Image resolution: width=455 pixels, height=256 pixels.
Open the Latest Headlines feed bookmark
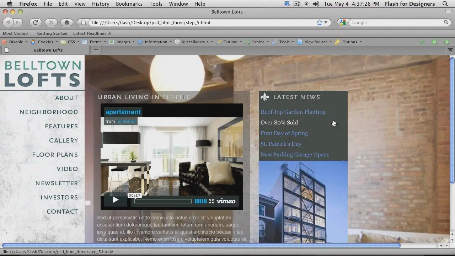point(92,33)
